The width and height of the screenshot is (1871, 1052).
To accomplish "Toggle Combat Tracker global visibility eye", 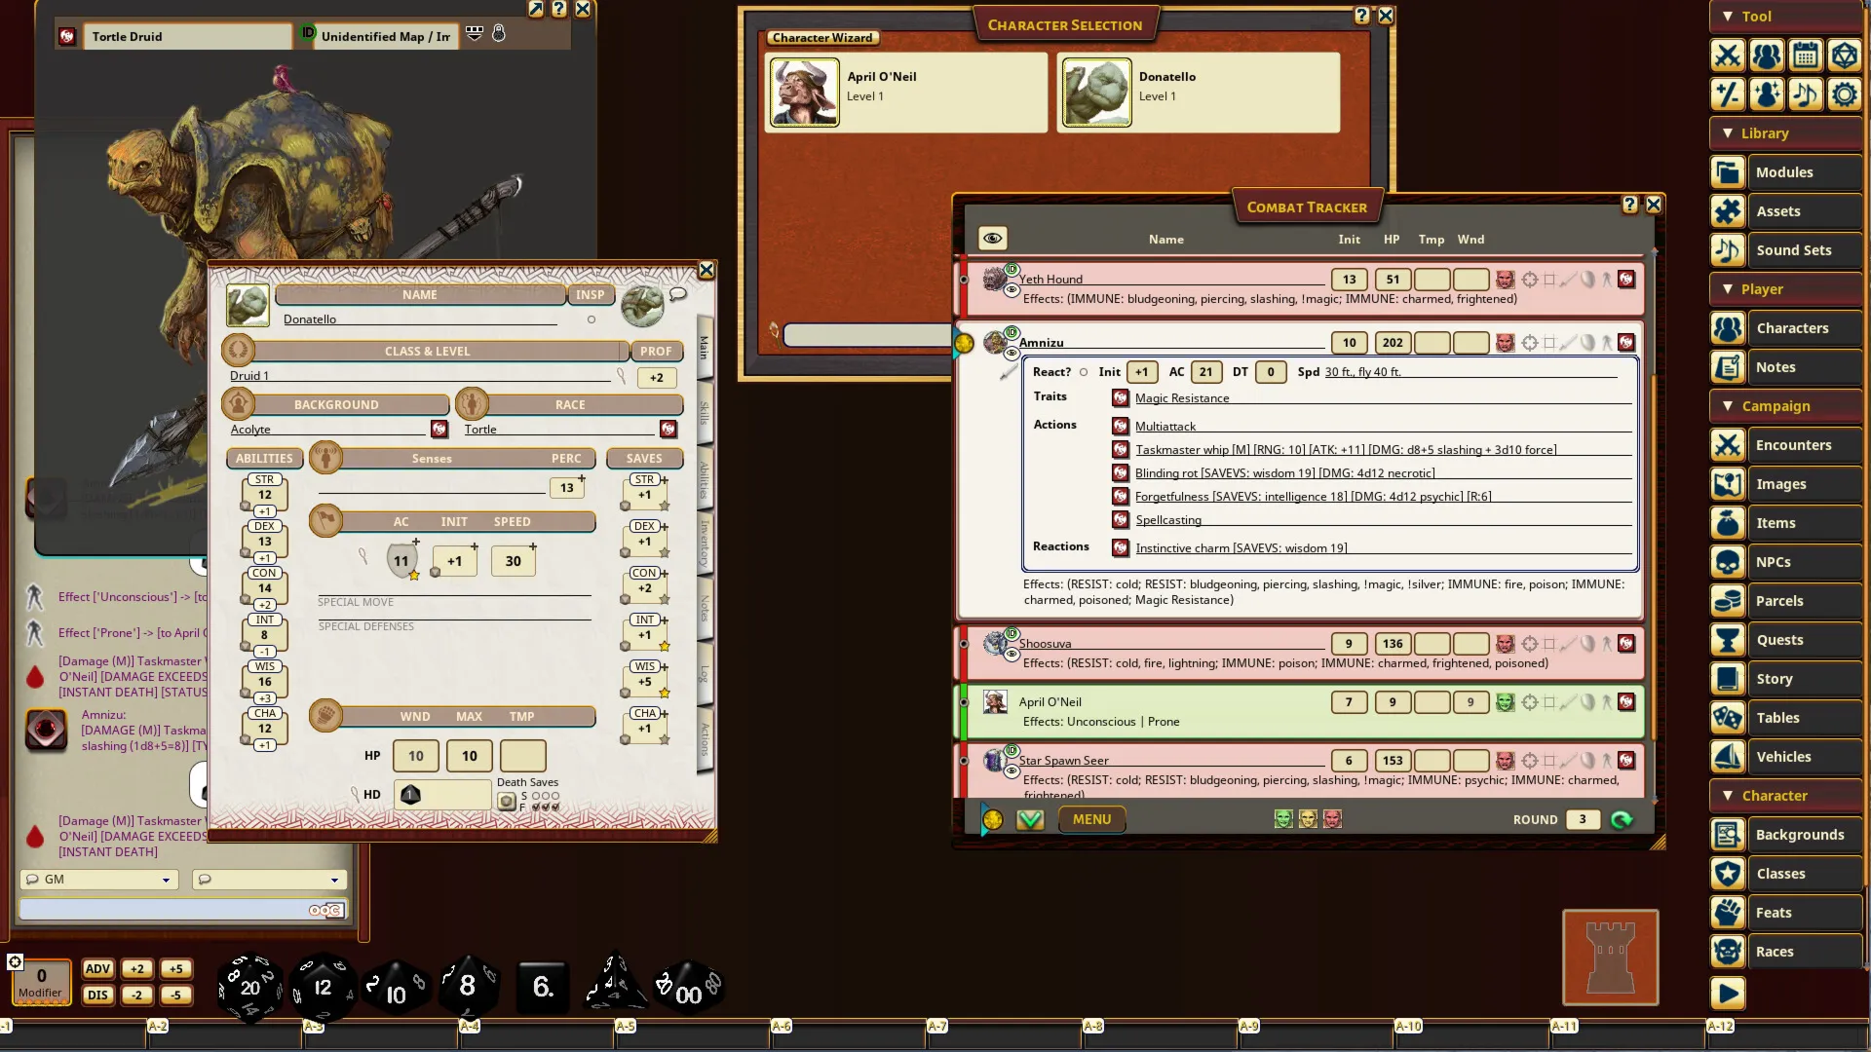I will pos(992,239).
